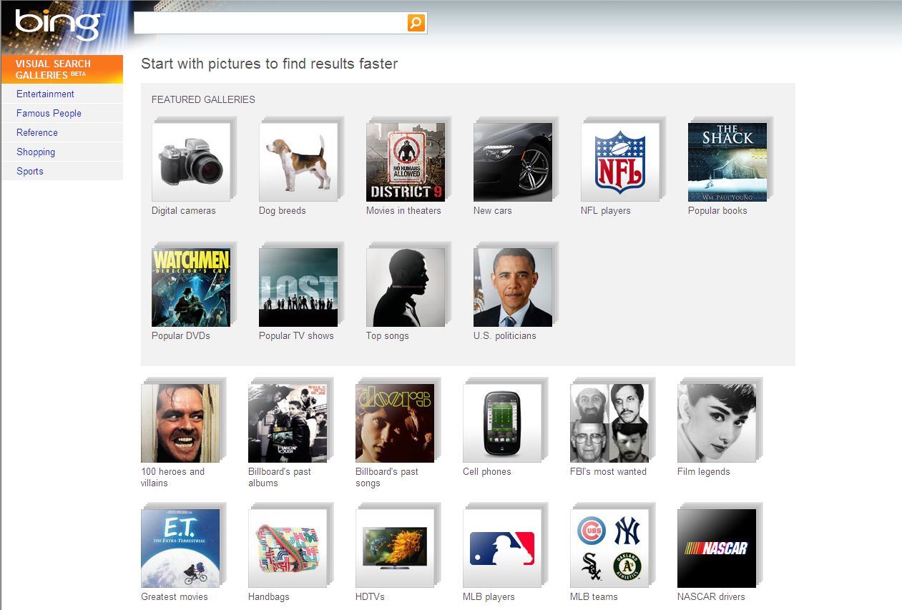Click the Dog breeds caption link
Image resolution: width=902 pixels, height=610 pixels.
click(282, 211)
